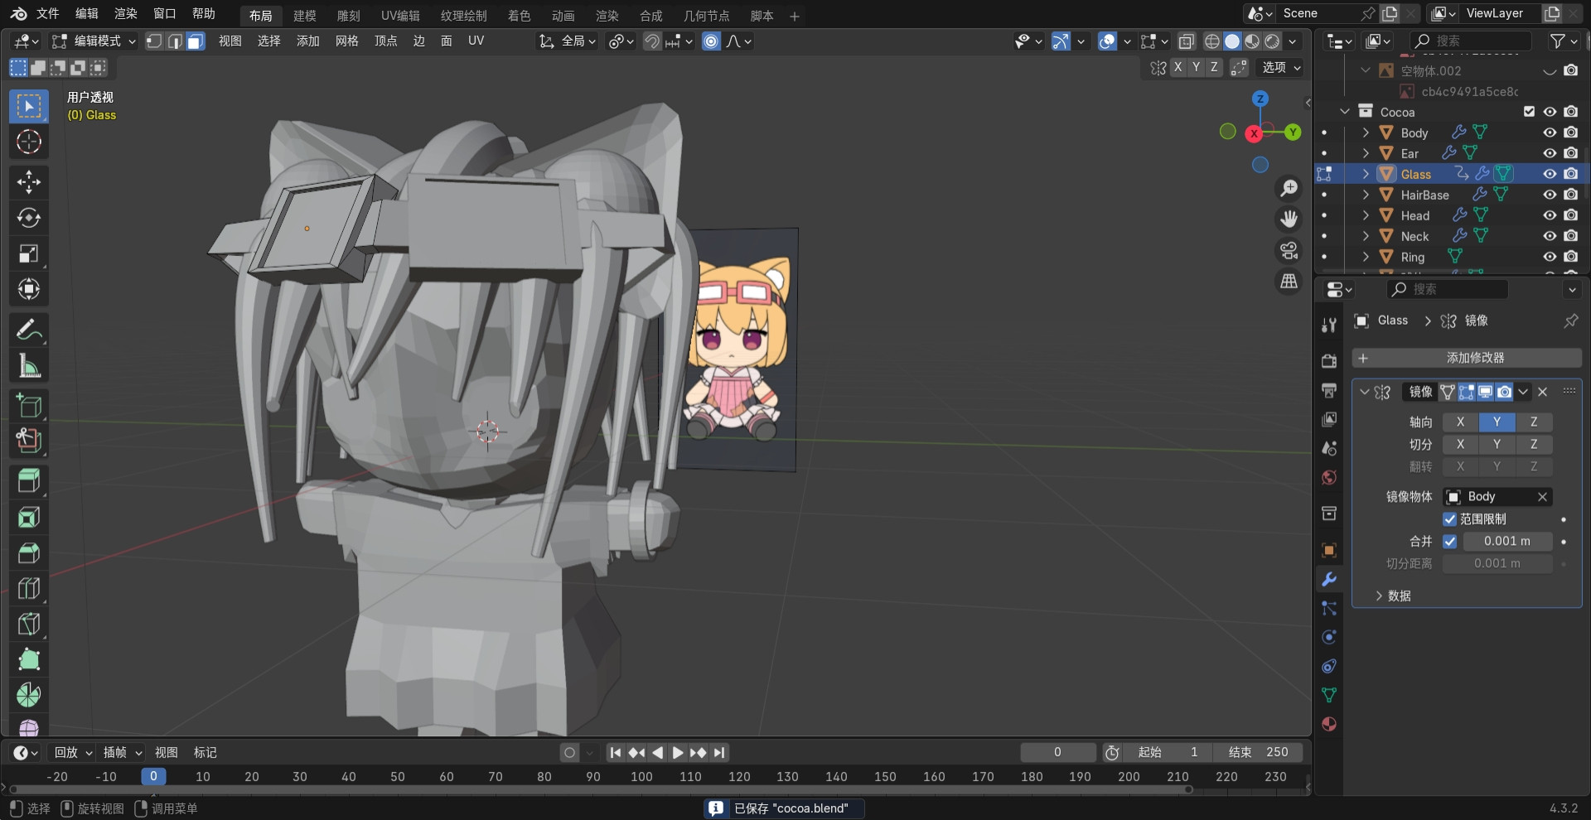Expand the HairBase object in outliner
Image resolution: width=1591 pixels, height=820 pixels.
point(1366,195)
